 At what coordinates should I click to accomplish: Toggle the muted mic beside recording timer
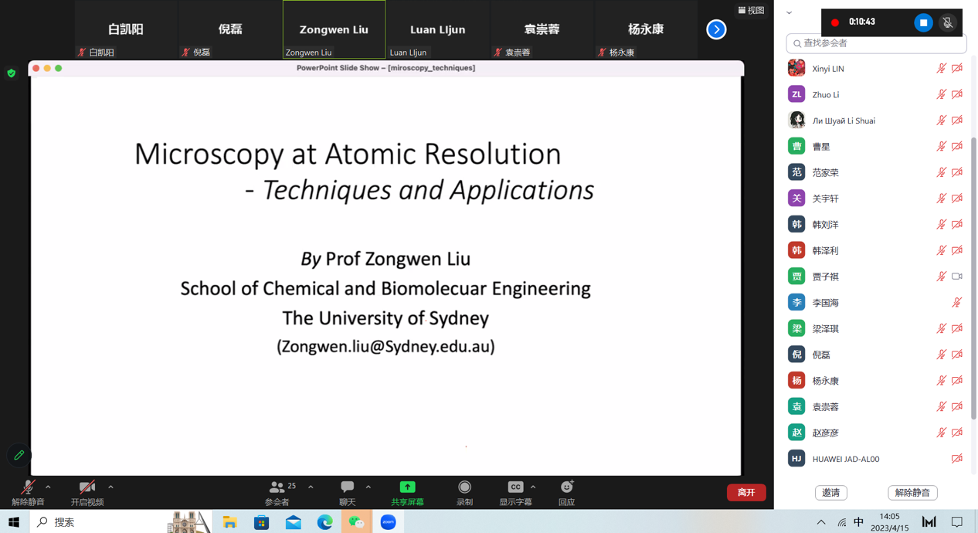[x=948, y=23]
